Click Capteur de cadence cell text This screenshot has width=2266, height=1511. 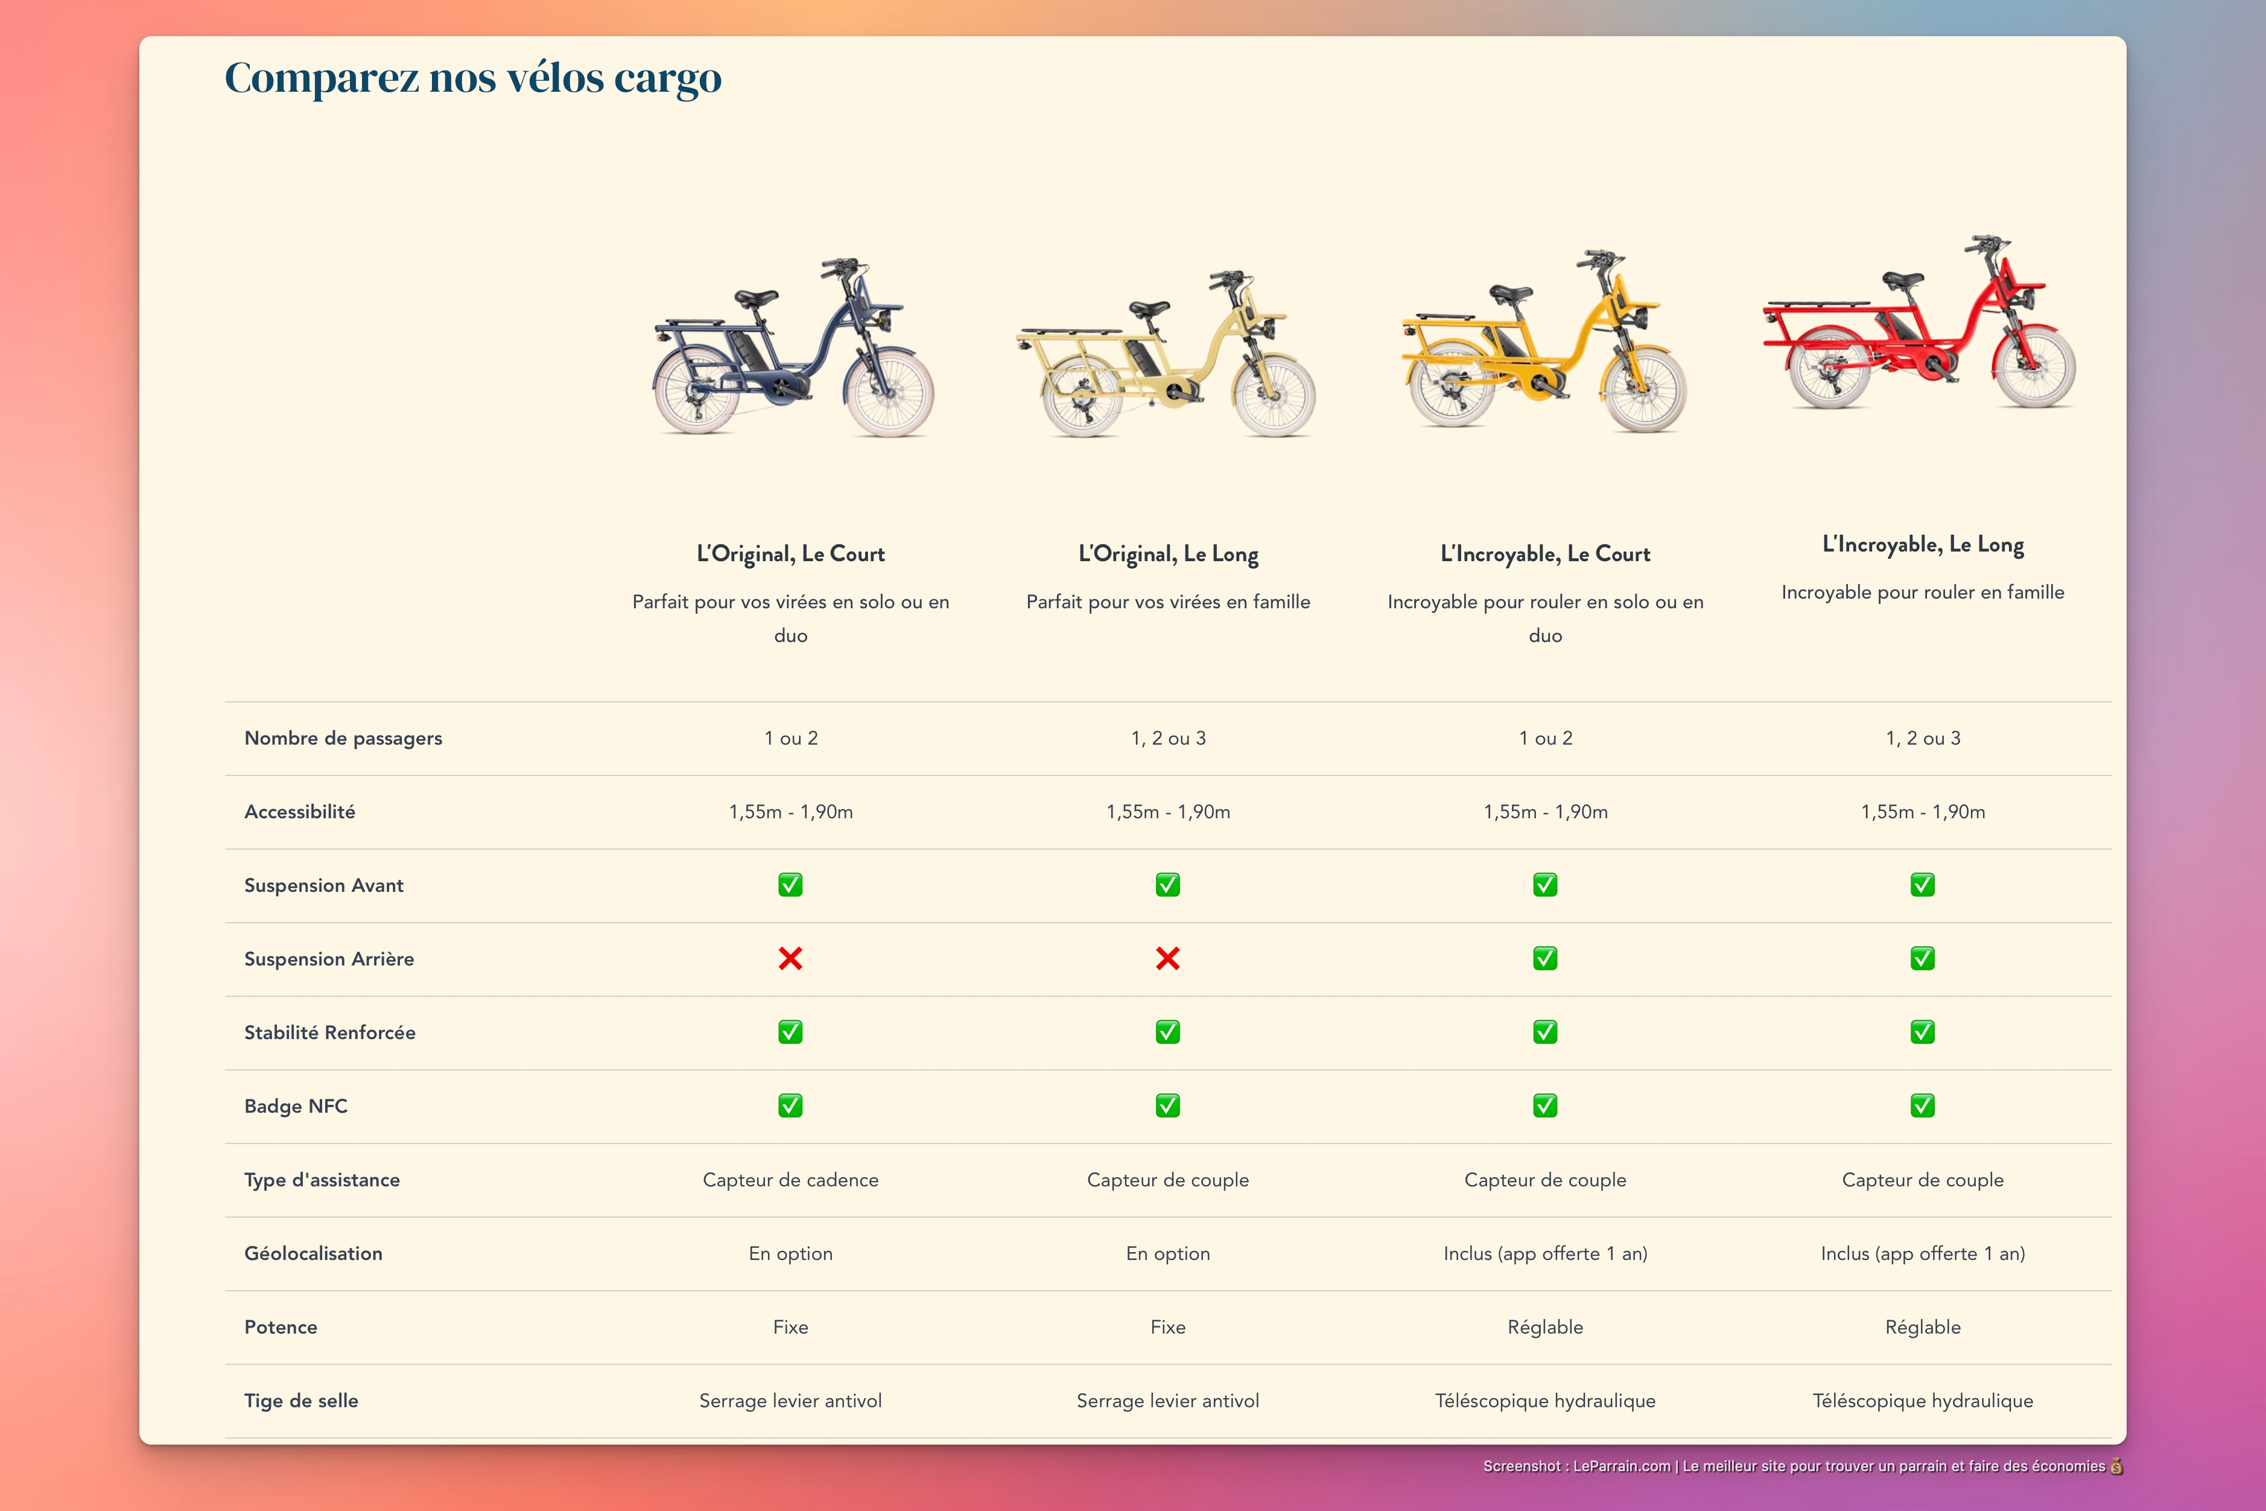point(790,1180)
